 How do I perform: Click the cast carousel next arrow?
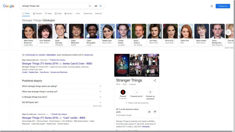228,32
